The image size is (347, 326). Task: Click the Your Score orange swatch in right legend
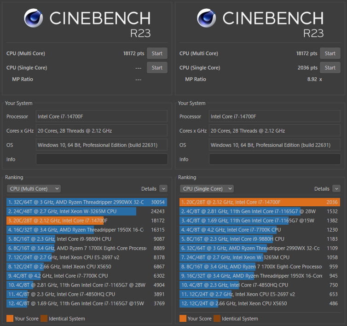pyautogui.click(x=183, y=319)
